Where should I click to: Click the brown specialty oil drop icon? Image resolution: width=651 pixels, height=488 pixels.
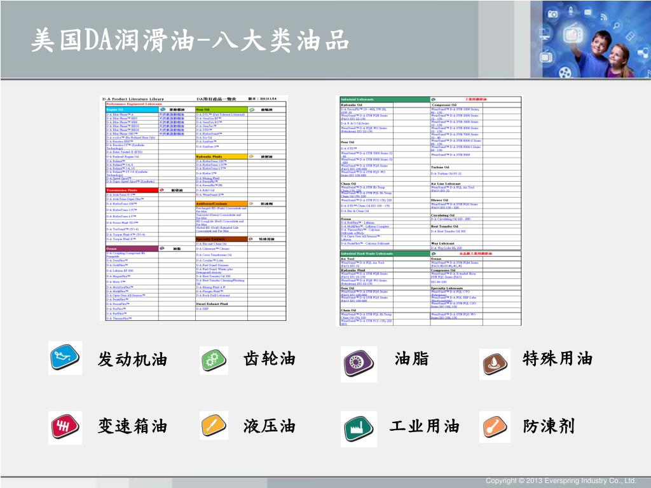tap(495, 364)
